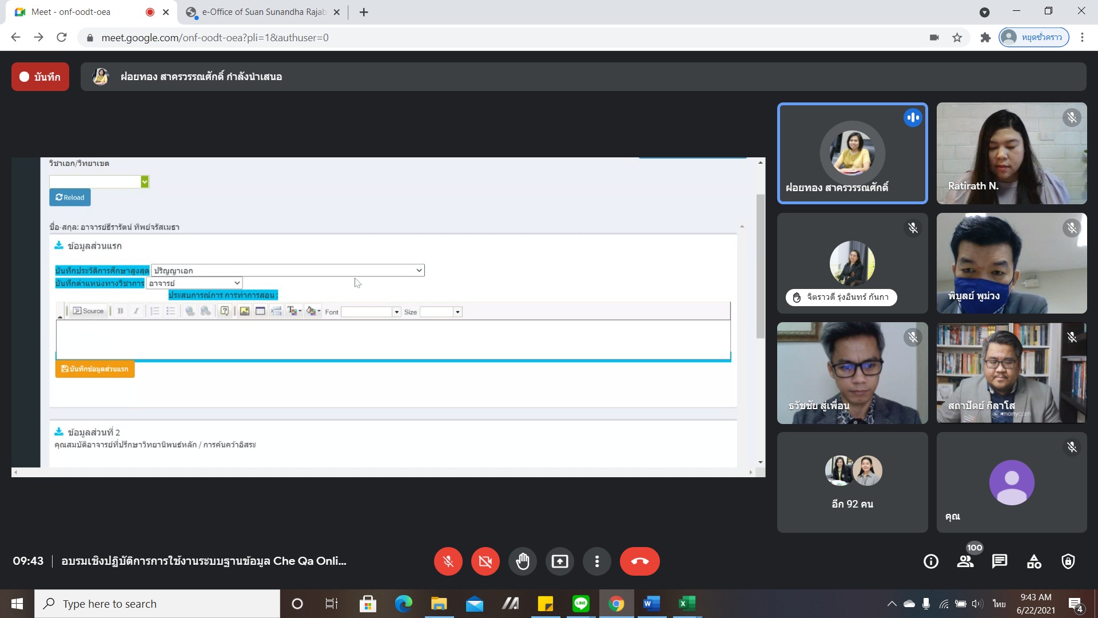This screenshot has height=618, width=1098.
Task: Open LINE app from taskbar
Action: click(580, 604)
